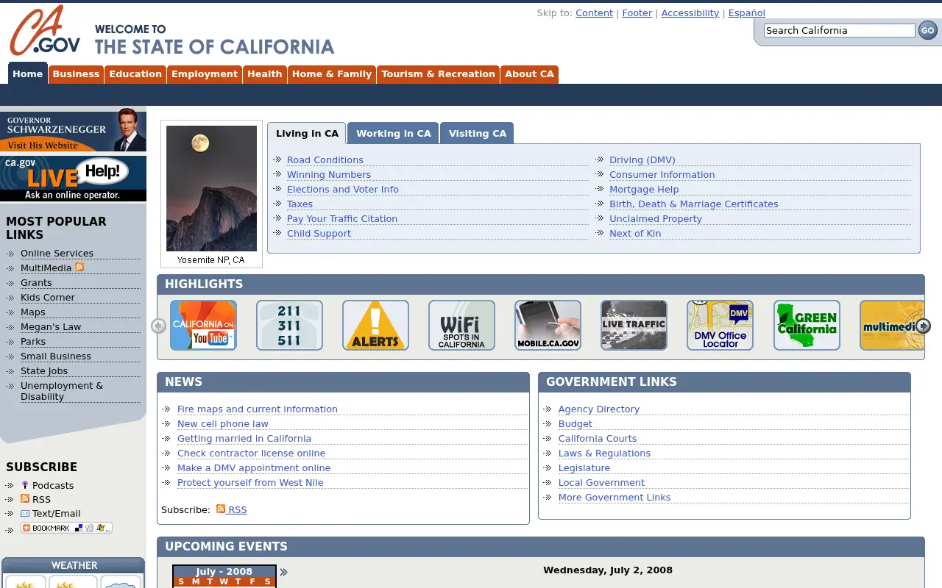Open the Online Services popular link
942x588 pixels.
(57, 253)
